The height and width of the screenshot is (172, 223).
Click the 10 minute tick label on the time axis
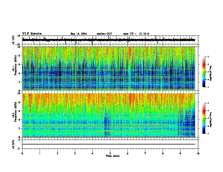tap(198, 153)
